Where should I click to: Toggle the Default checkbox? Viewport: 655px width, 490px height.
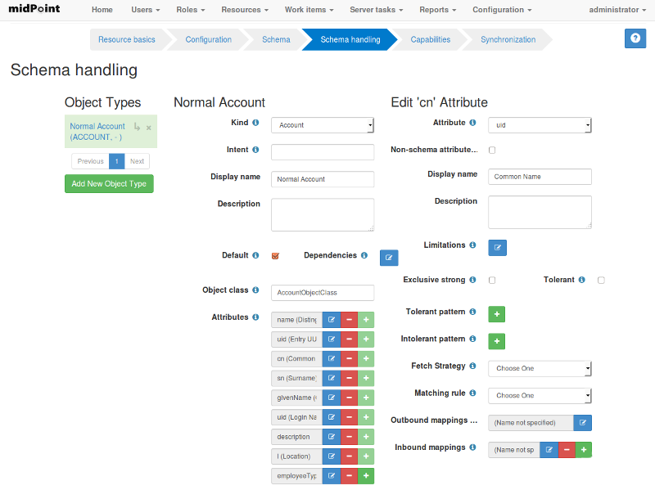[x=274, y=255]
